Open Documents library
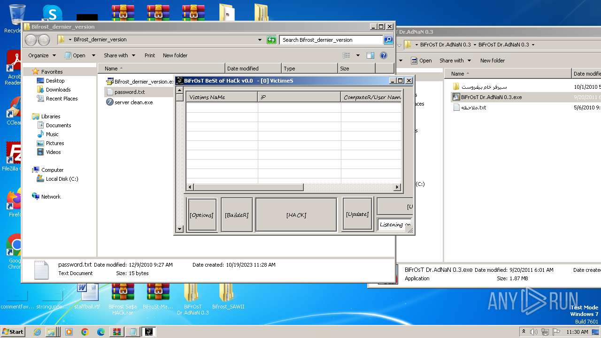Image resolution: width=601 pixels, height=338 pixels. (x=58, y=125)
